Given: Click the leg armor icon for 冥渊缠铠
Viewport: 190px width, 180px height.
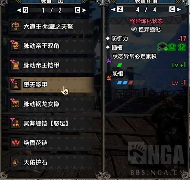Looking at the screenshot, I should point(16,123).
